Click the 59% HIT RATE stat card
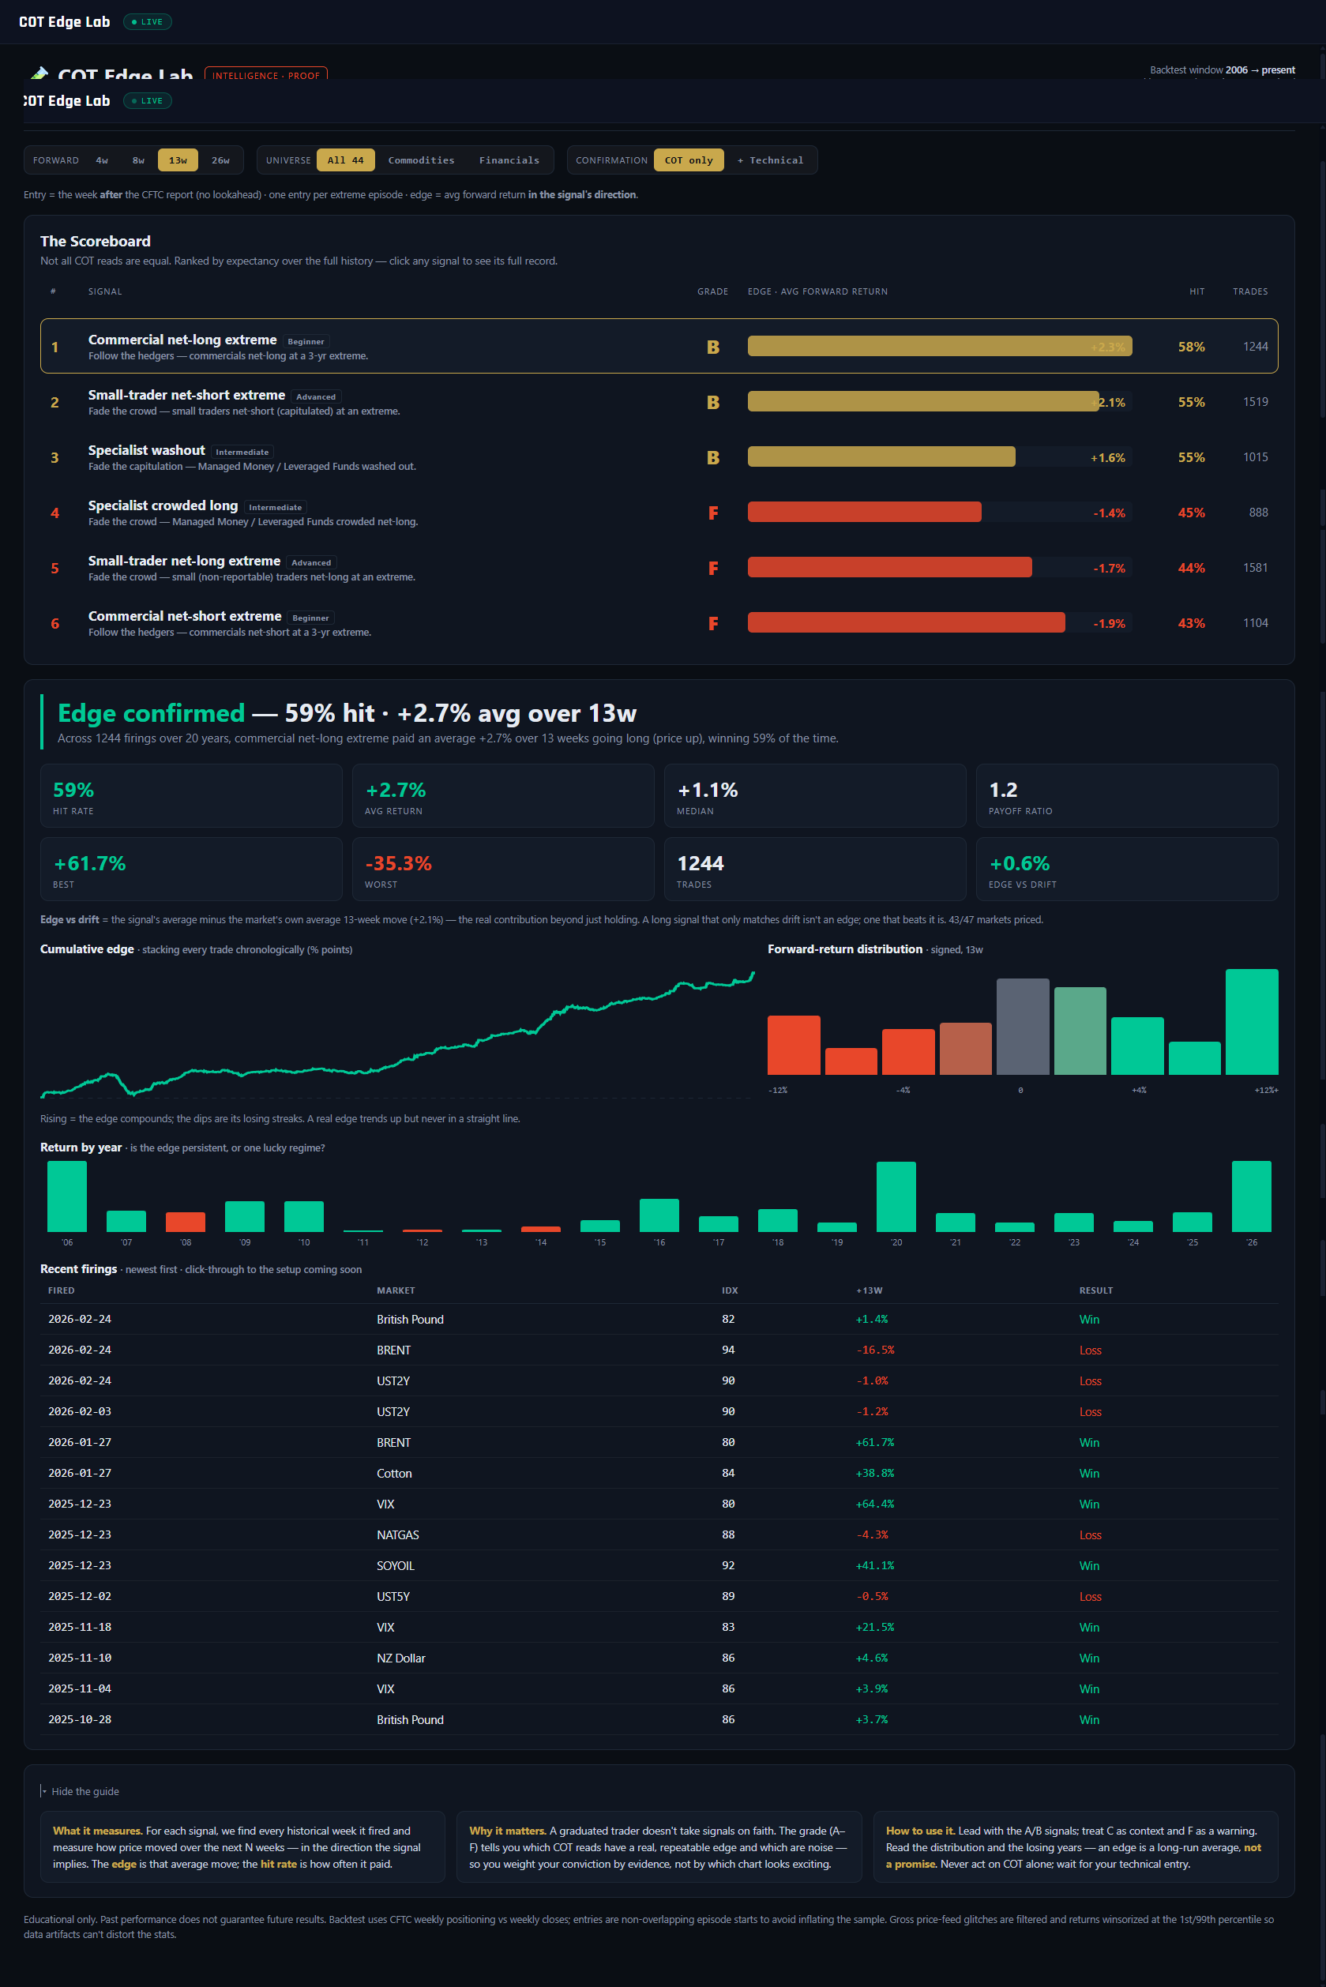 [191, 795]
